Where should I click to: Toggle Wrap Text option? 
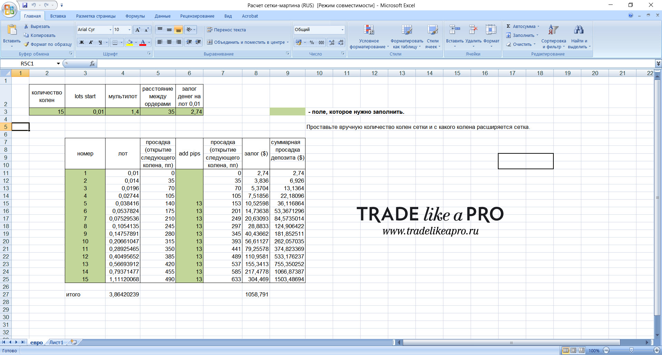(226, 30)
